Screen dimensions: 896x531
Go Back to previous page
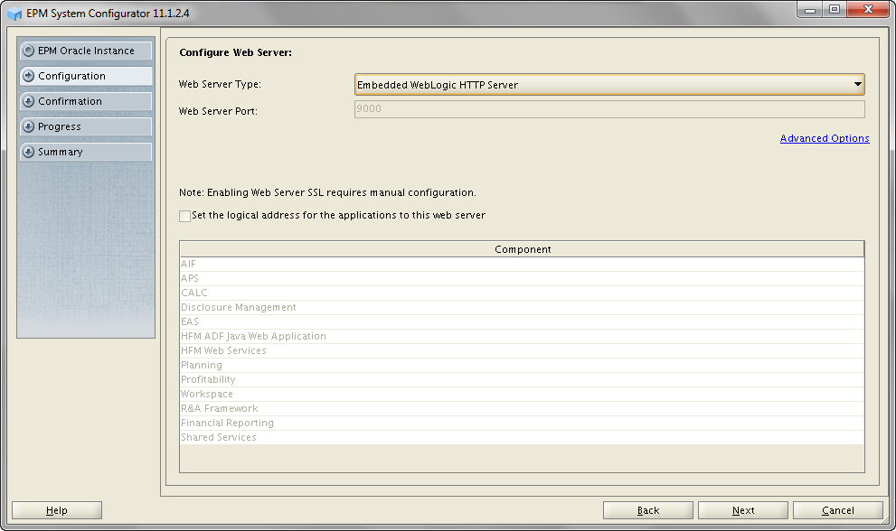coord(648,510)
